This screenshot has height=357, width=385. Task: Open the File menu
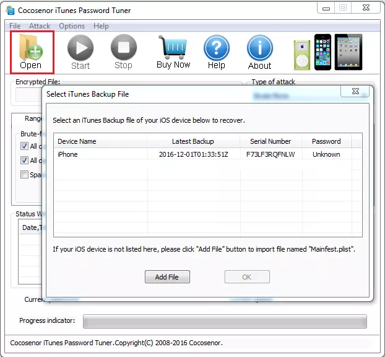[x=15, y=26]
